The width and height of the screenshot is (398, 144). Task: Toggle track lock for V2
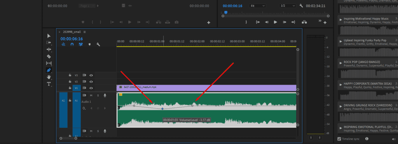pyautogui.click(x=70, y=82)
